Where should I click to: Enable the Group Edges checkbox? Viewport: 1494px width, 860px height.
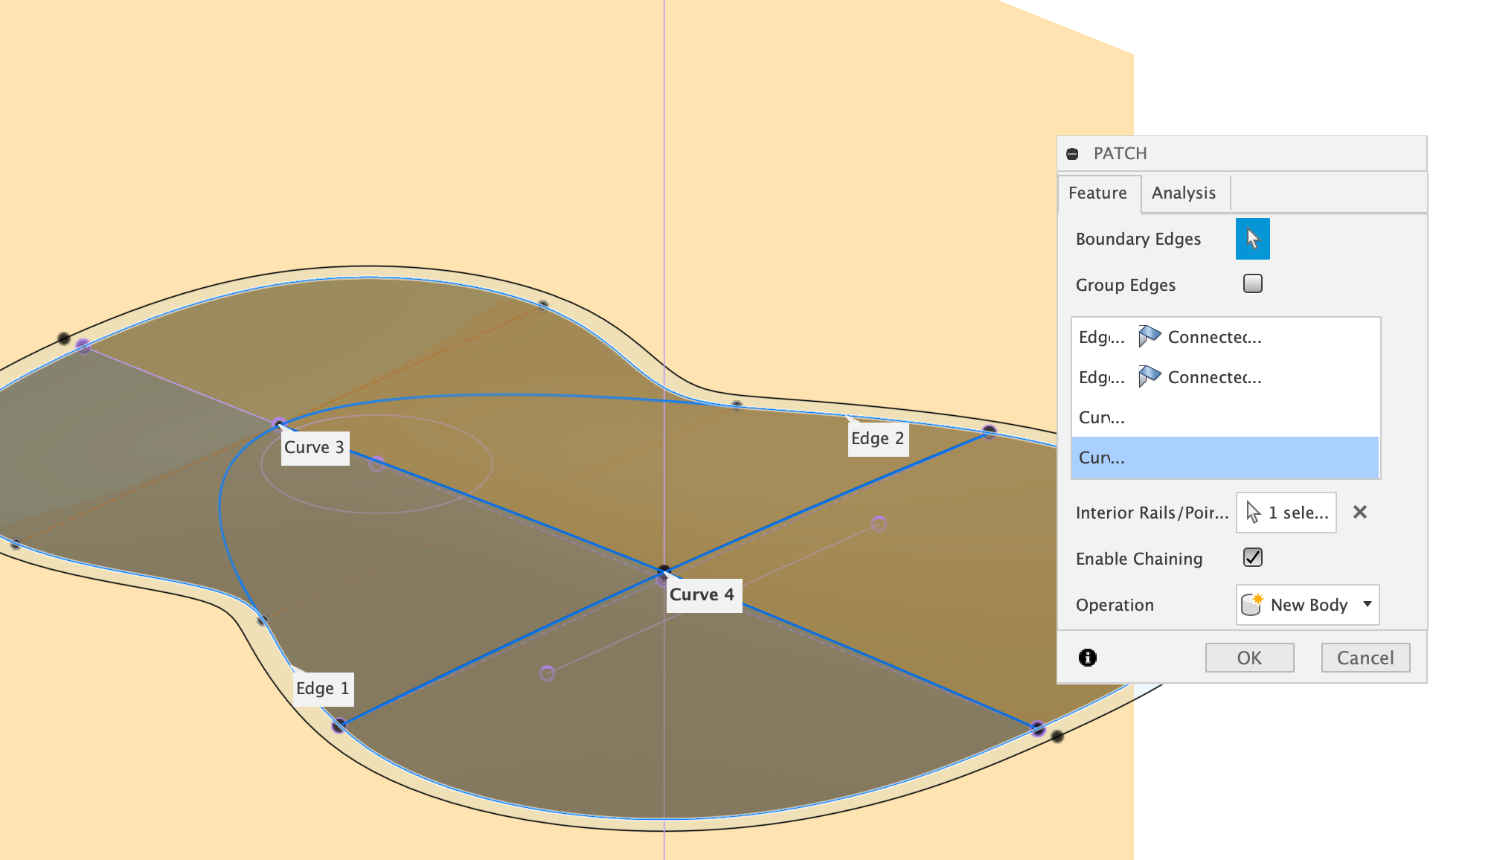(x=1252, y=284)
